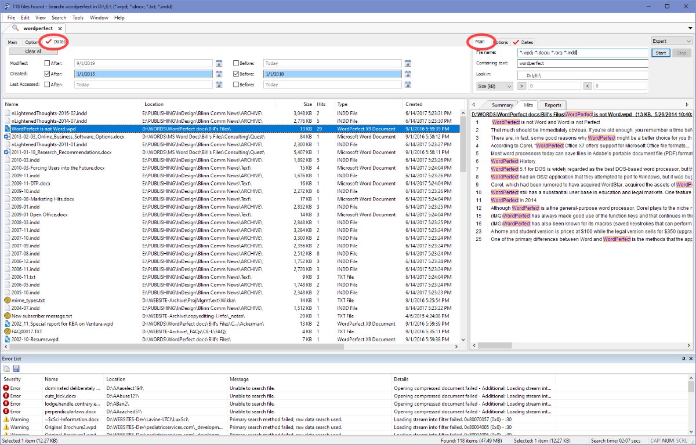This screenshot has height=445, width=696.
Task: Click error icon for perpendicularlaws.docx
Action: tap(6, 411)
